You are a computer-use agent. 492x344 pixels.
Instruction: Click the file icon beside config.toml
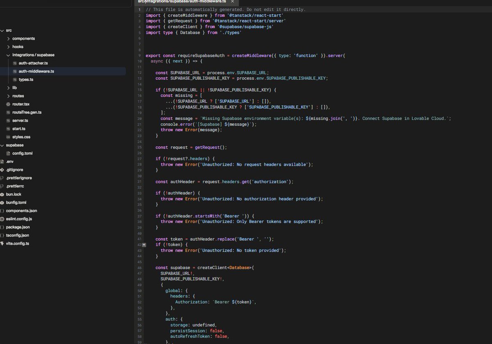(8, 154)
